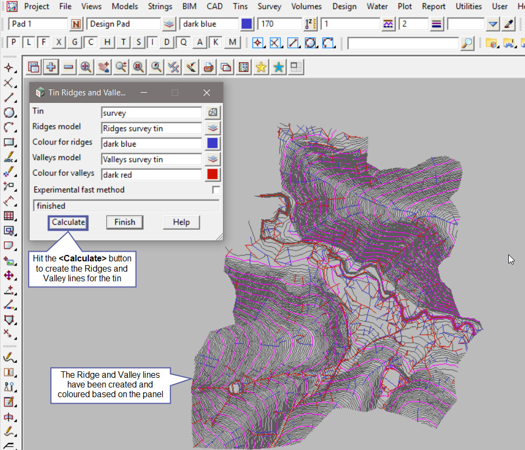525x450 pixels.
Task: Click the Tin name input field
Action: coord(151,113)
